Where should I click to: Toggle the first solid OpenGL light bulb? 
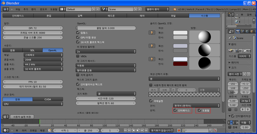[x=152, y=32]
